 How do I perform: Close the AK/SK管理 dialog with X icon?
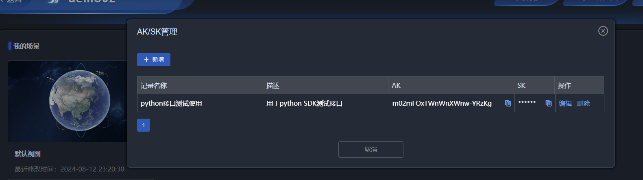click(603, 31)
